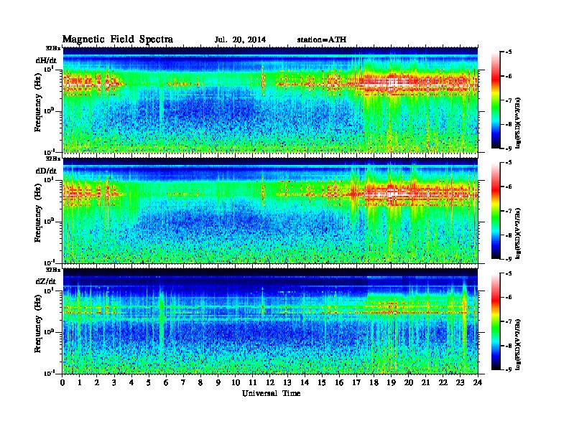Click the log(PSD) label beside dD/dt color bar

click(518, 234)
